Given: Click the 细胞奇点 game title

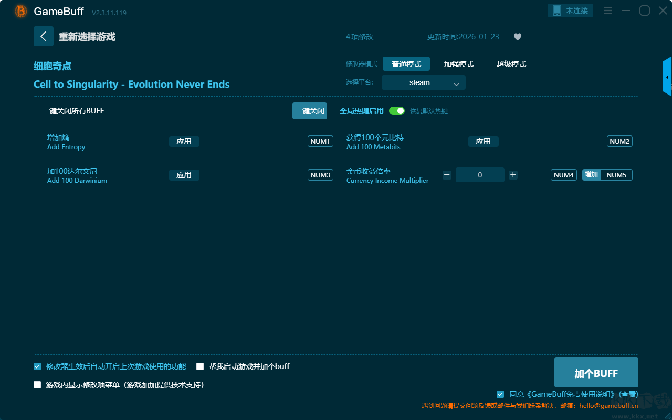Looking at the screenshot, I should (52, 66).
